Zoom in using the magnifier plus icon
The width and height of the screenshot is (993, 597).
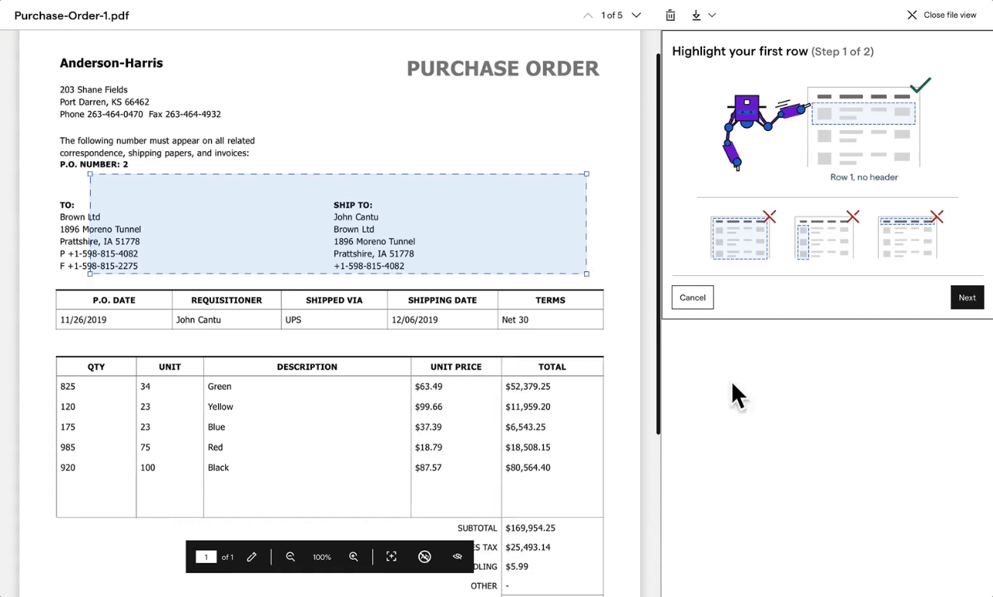(x=354, y=557)
